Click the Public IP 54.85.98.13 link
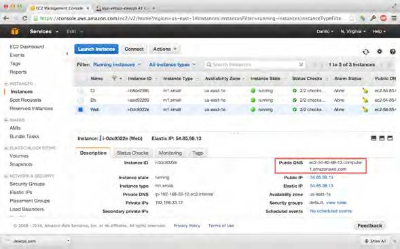Screen dimensions: 400x249 coord(321,177)
